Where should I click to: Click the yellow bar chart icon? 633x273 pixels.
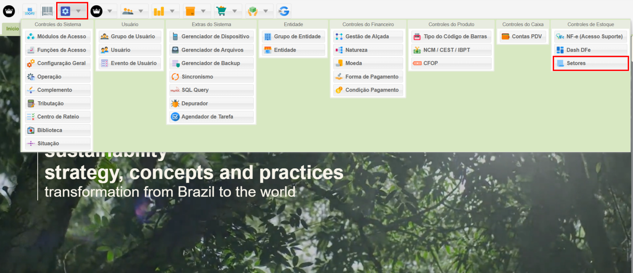point(159,11)
